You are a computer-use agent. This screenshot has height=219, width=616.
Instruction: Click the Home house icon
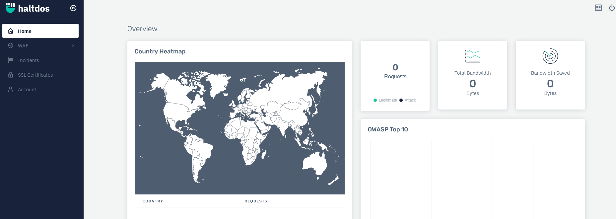click(11, 31)
